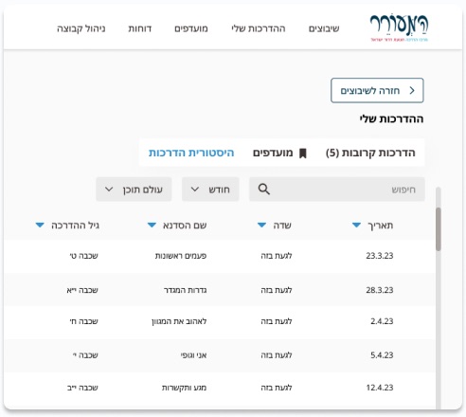466x417 pixels.
Task: Click שכבה ט' cell
Action: pyautogui.click(x=83, y=256)
